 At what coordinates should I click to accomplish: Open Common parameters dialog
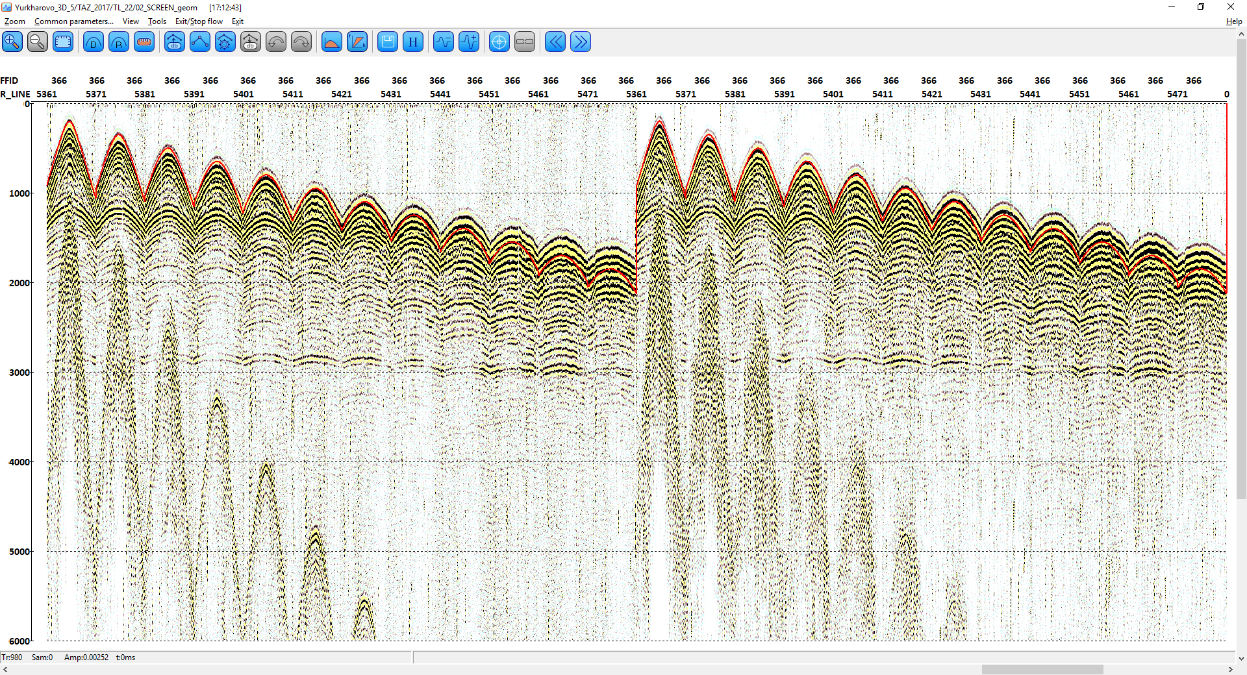tap(74, 21)
